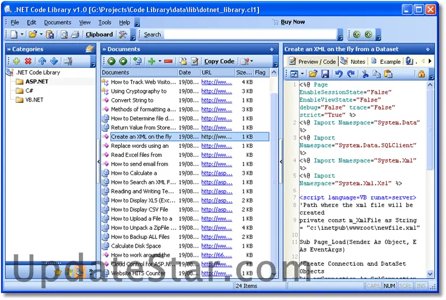
Task: Move category down with blue down arrow
Action: pyautogui.click(x=54, y=61)
